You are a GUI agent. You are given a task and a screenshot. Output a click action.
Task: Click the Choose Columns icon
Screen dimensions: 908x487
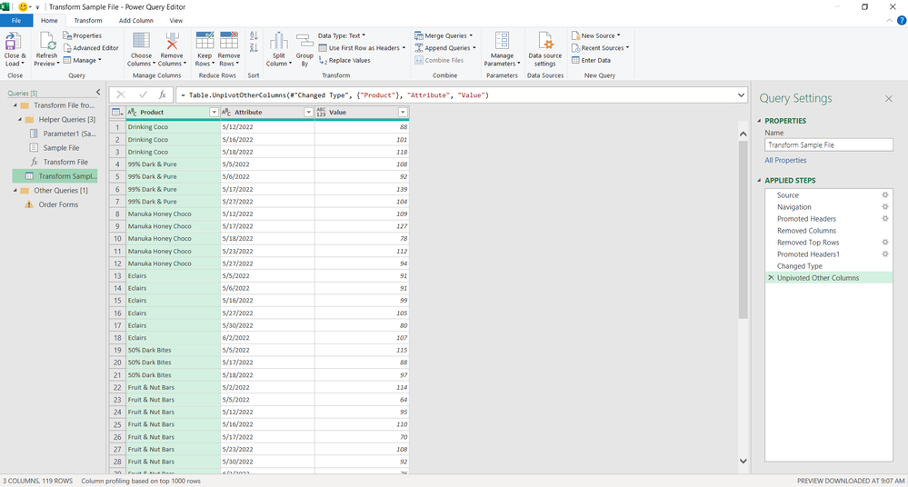pyautogui.click(x=141, y=42)
